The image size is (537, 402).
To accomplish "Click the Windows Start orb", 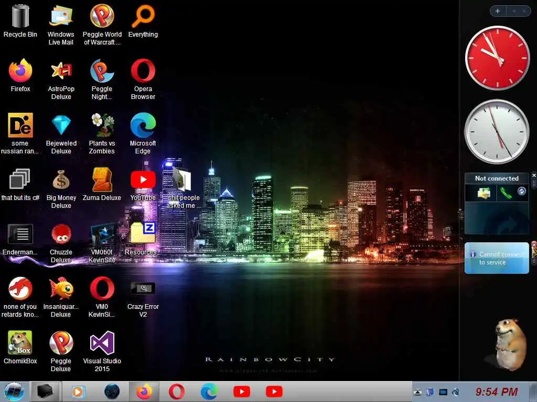I will (x=14, y=392).
